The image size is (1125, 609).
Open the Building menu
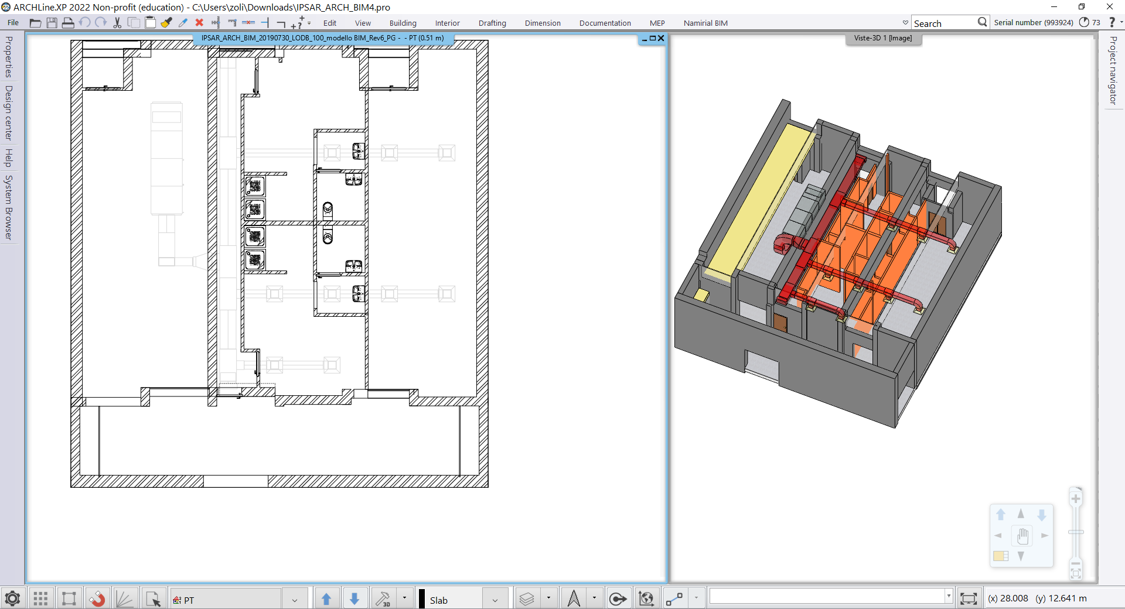(403, 23)
